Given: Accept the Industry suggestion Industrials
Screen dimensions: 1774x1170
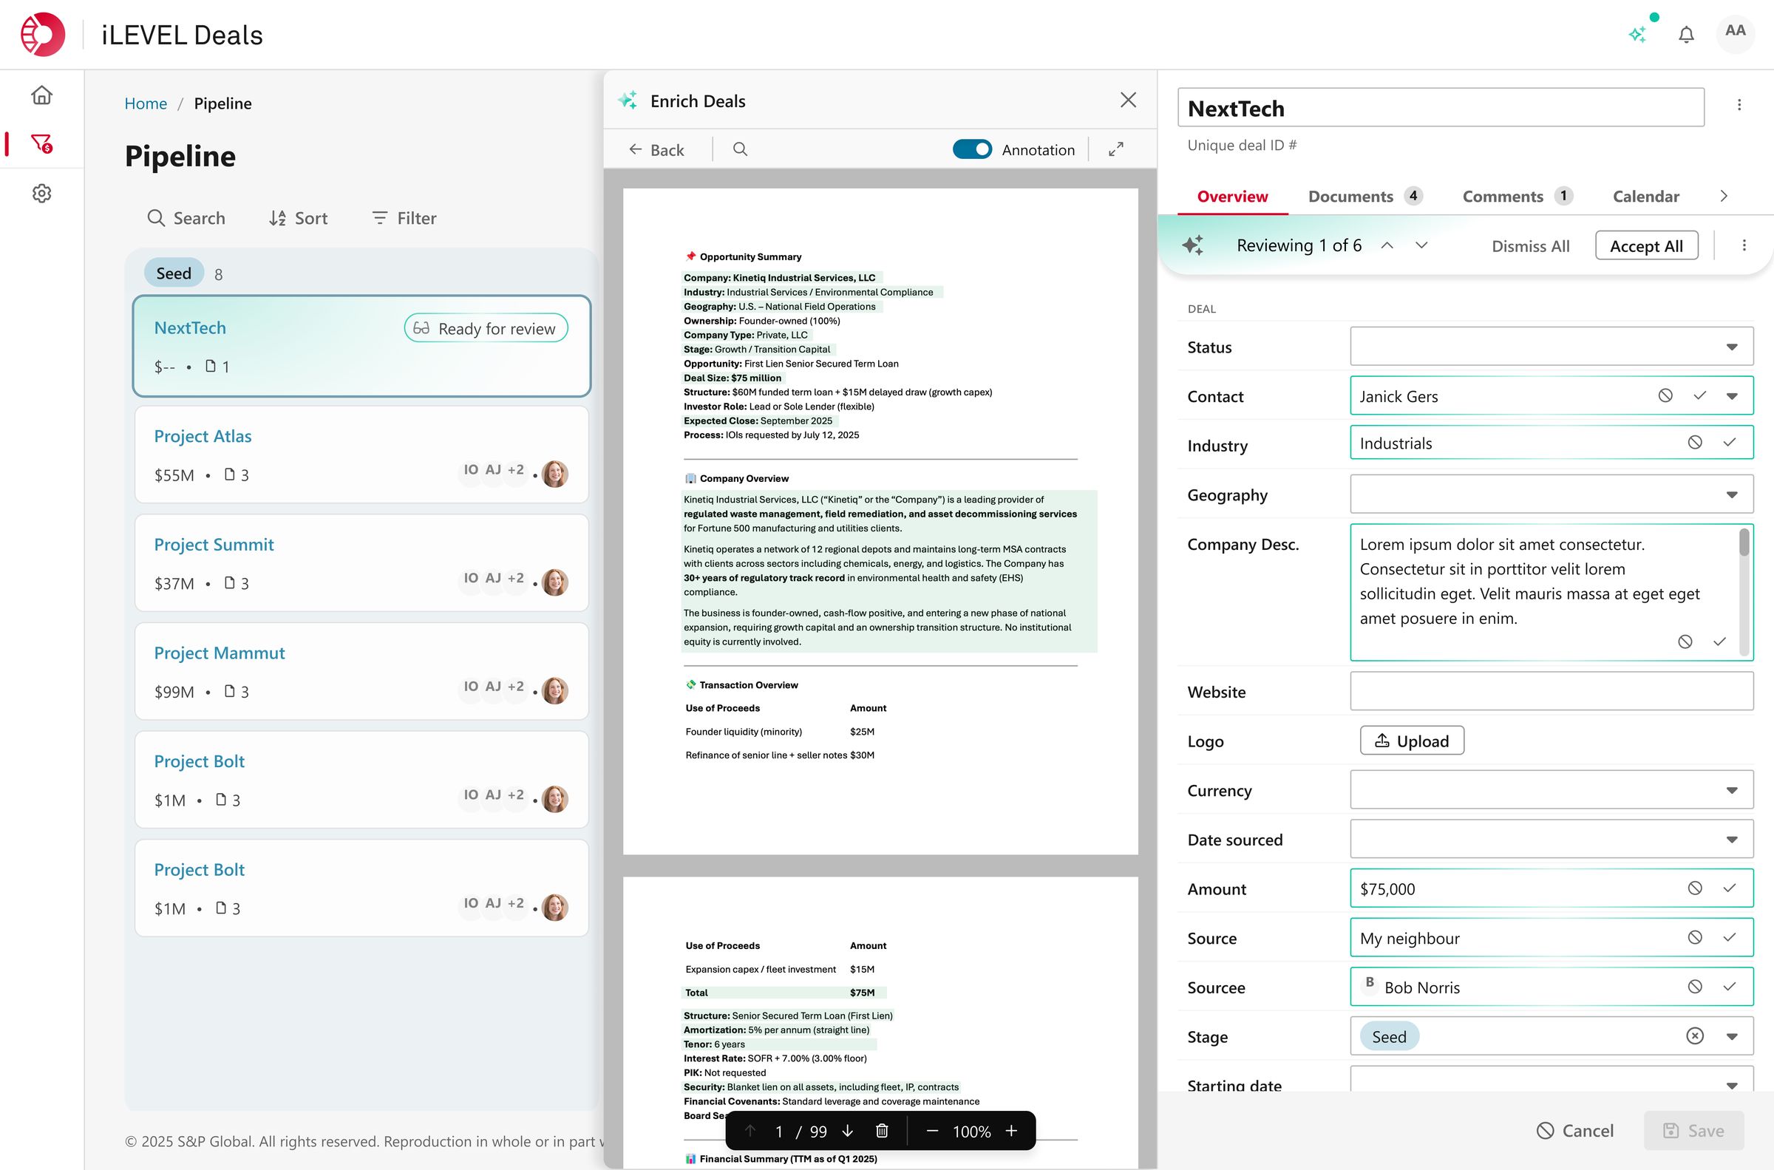Looking at the screenshot, I should tap(1729, 443).
